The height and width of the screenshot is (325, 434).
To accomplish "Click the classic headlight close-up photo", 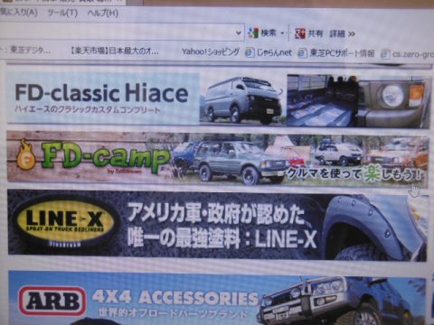I will pyautogui.click(x=393, y=102).
